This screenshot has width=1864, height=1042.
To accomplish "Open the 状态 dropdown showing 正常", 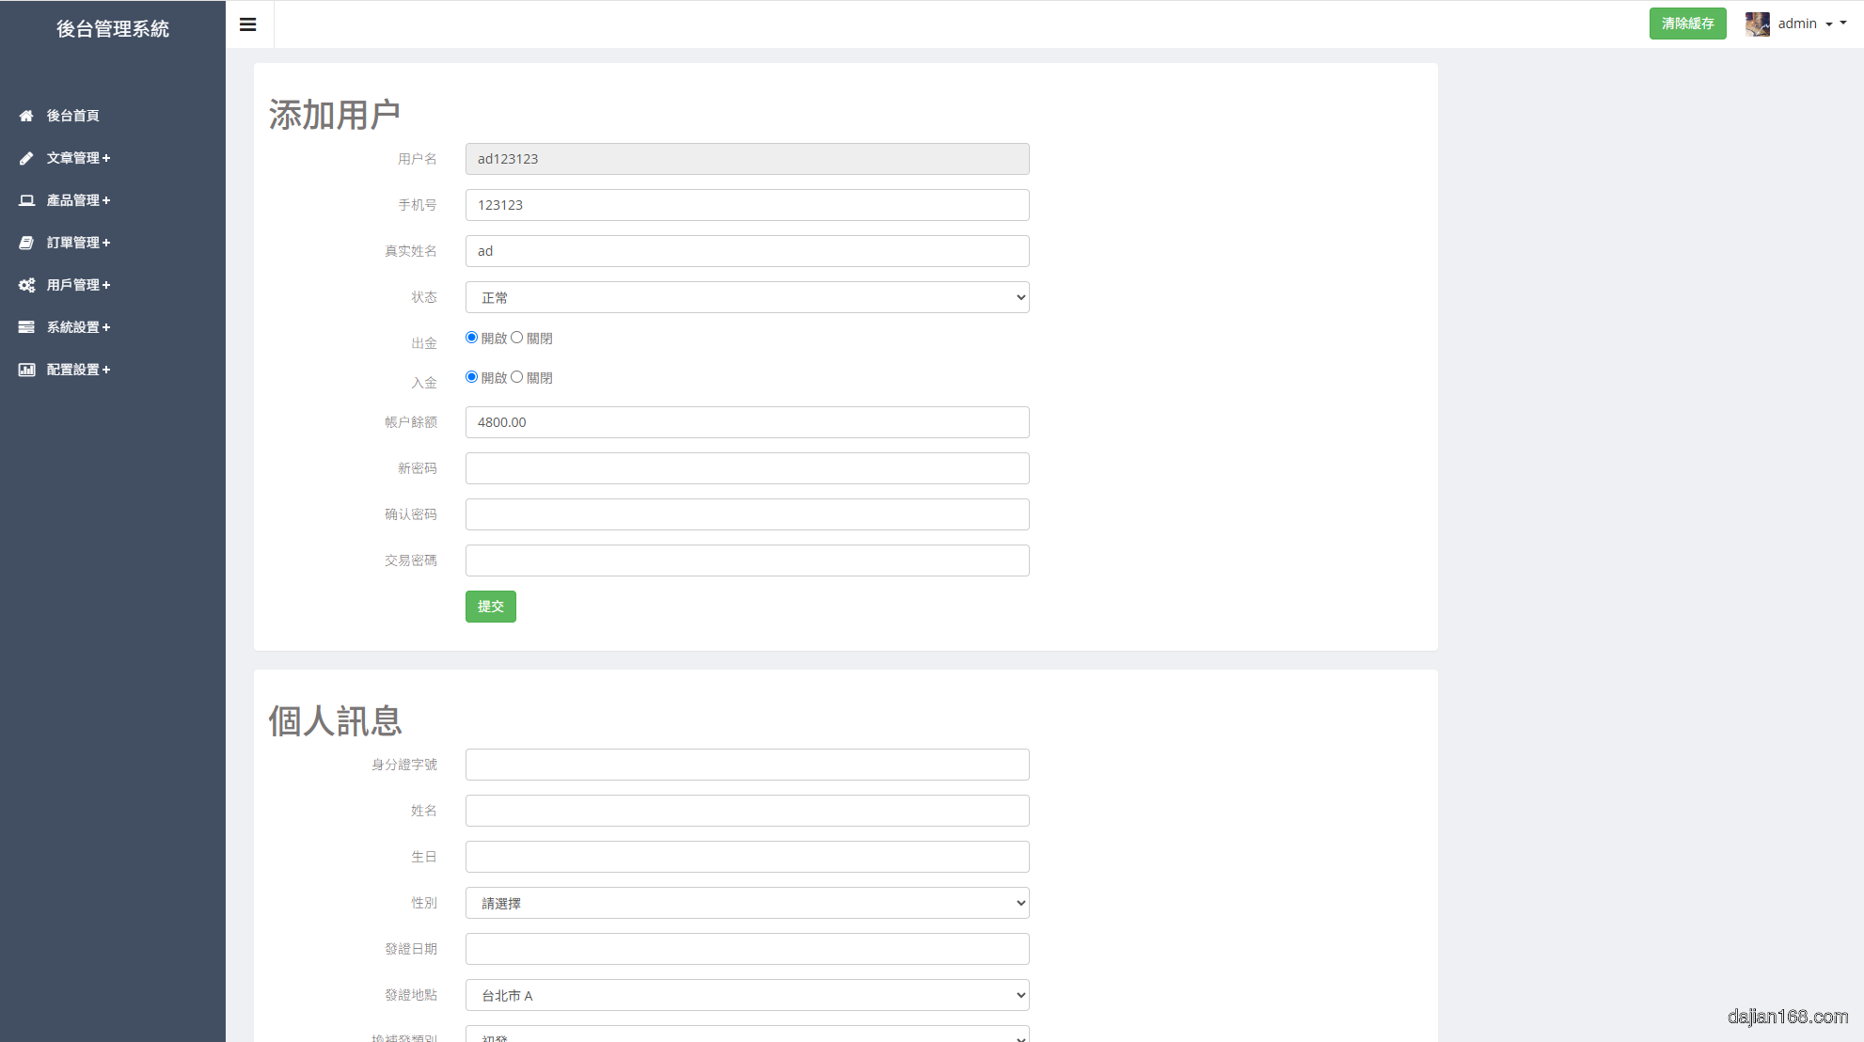I will (747, 297).
